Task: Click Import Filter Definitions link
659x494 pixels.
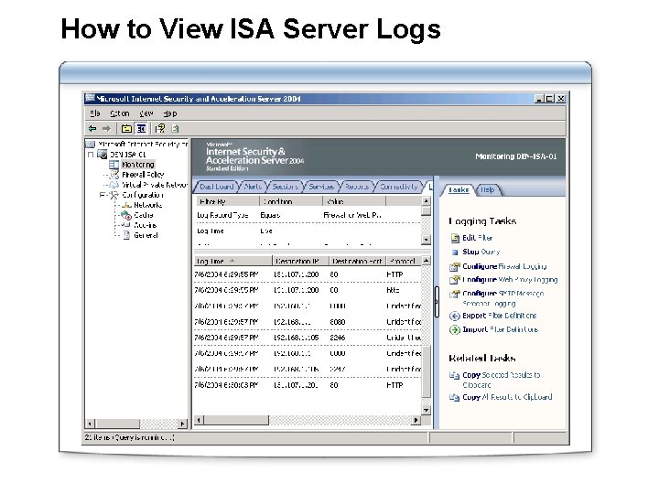Action: pyautogui.click(x=500, y=329)
